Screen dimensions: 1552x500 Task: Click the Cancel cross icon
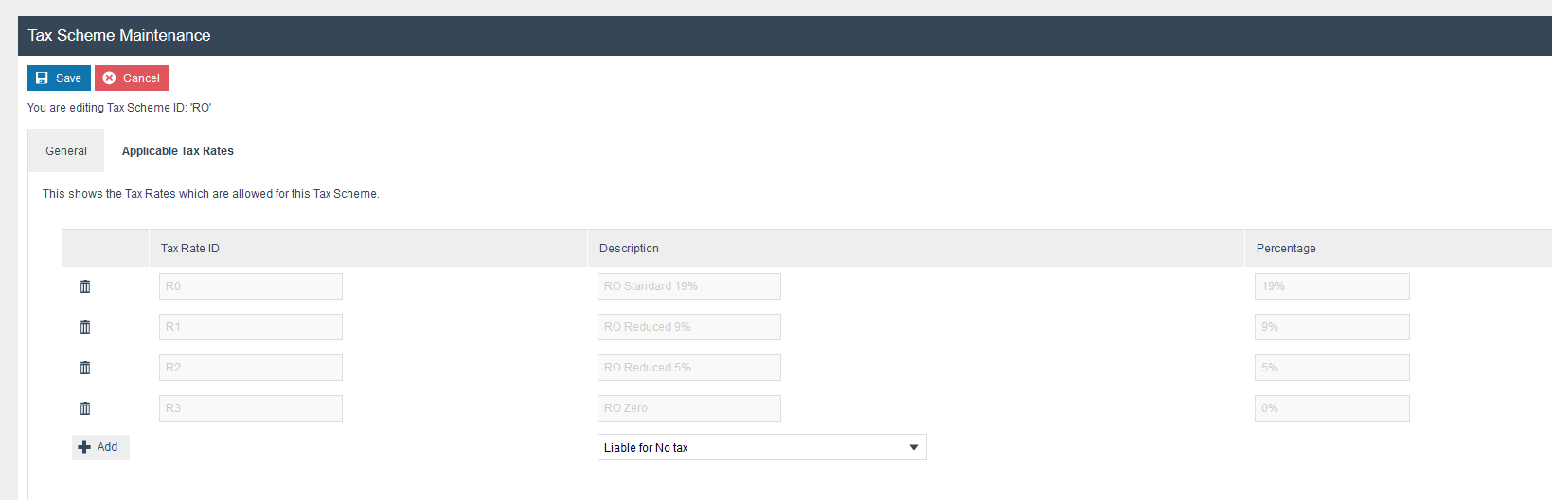click(109, 78)
